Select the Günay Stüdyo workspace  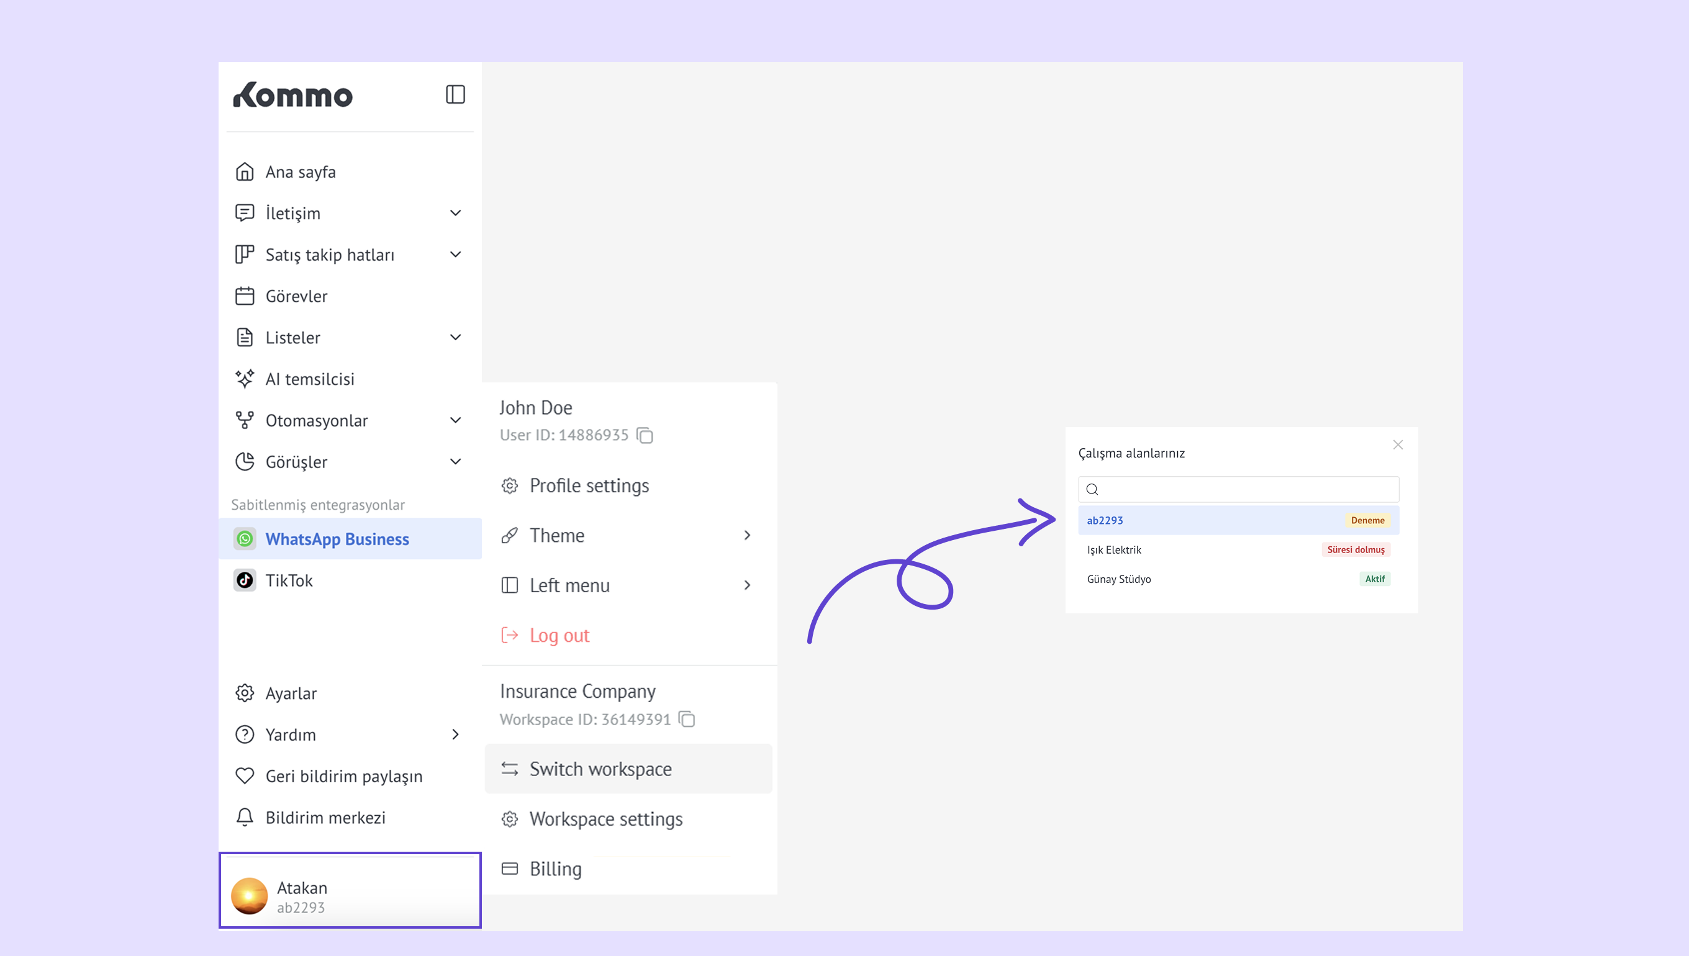click(x=1118, y=579)
